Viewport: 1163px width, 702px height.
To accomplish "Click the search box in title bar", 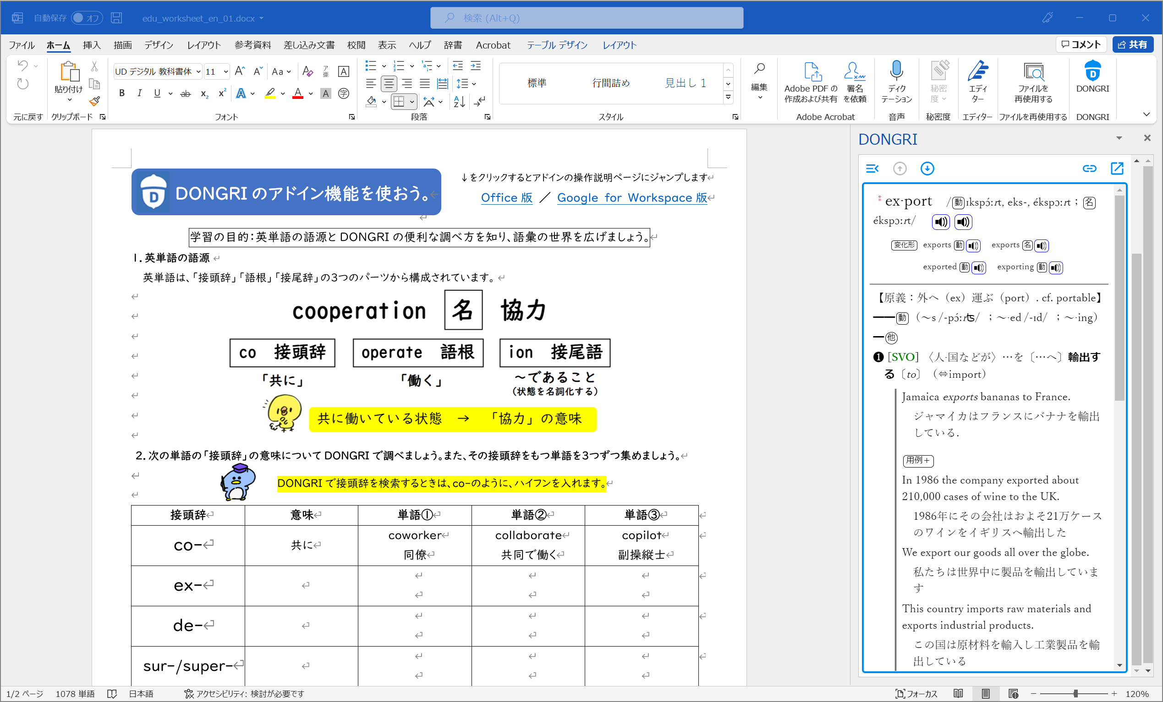I will (x=586, y=18).
